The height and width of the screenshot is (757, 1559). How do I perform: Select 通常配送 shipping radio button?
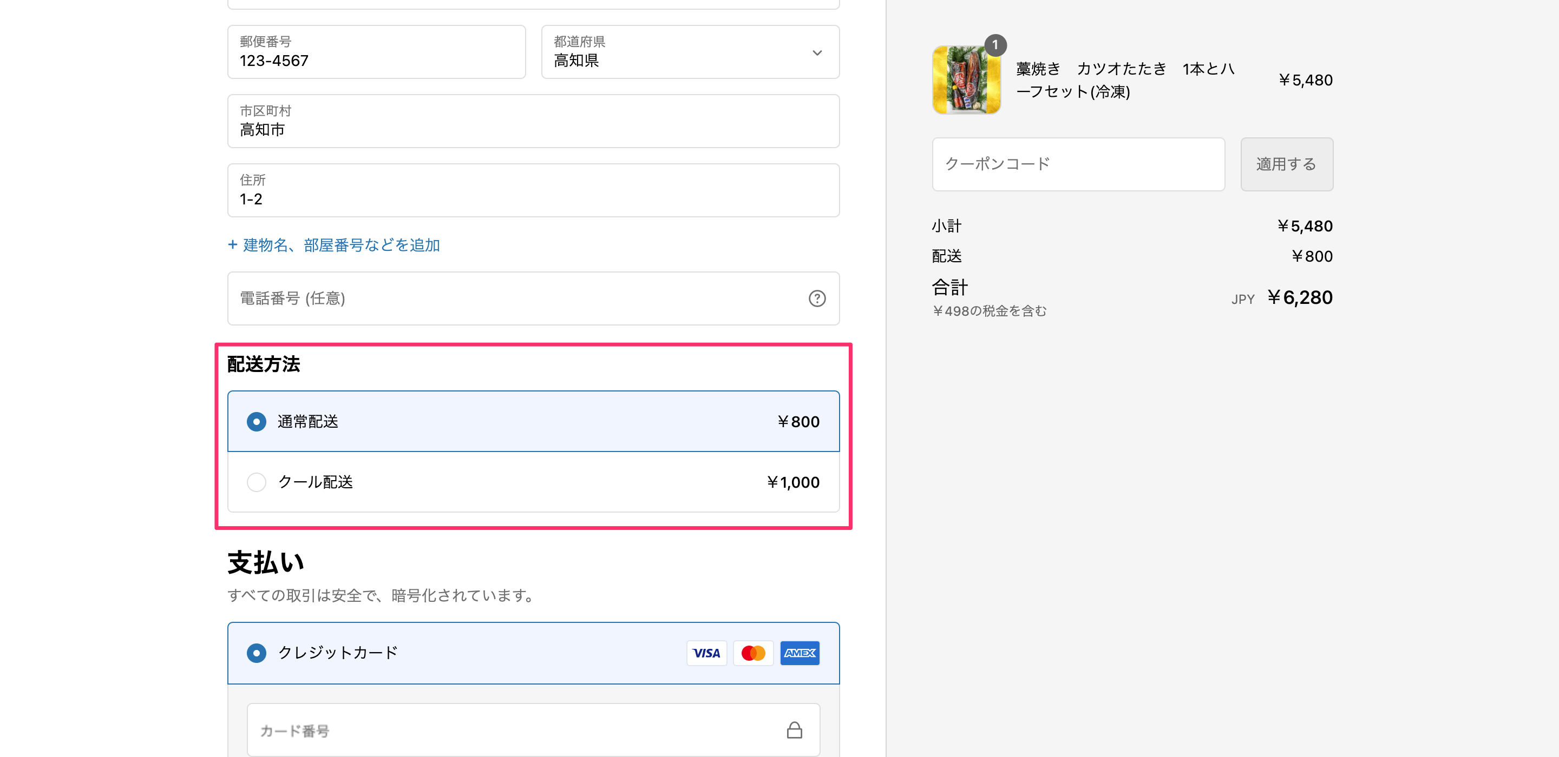click(257, 421)
